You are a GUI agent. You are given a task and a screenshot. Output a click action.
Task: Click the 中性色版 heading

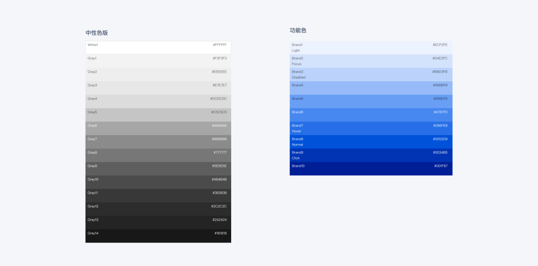[97, 33]
